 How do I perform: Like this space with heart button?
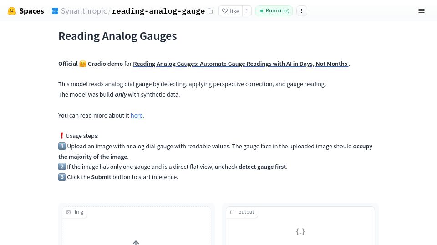pos(230,11)
